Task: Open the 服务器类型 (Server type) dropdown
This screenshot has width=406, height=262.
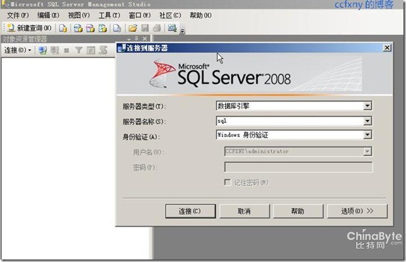Action: point(368,106)
